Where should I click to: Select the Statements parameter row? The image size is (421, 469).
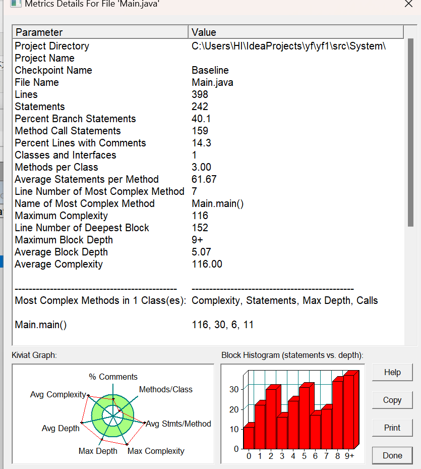click(208, 107)
